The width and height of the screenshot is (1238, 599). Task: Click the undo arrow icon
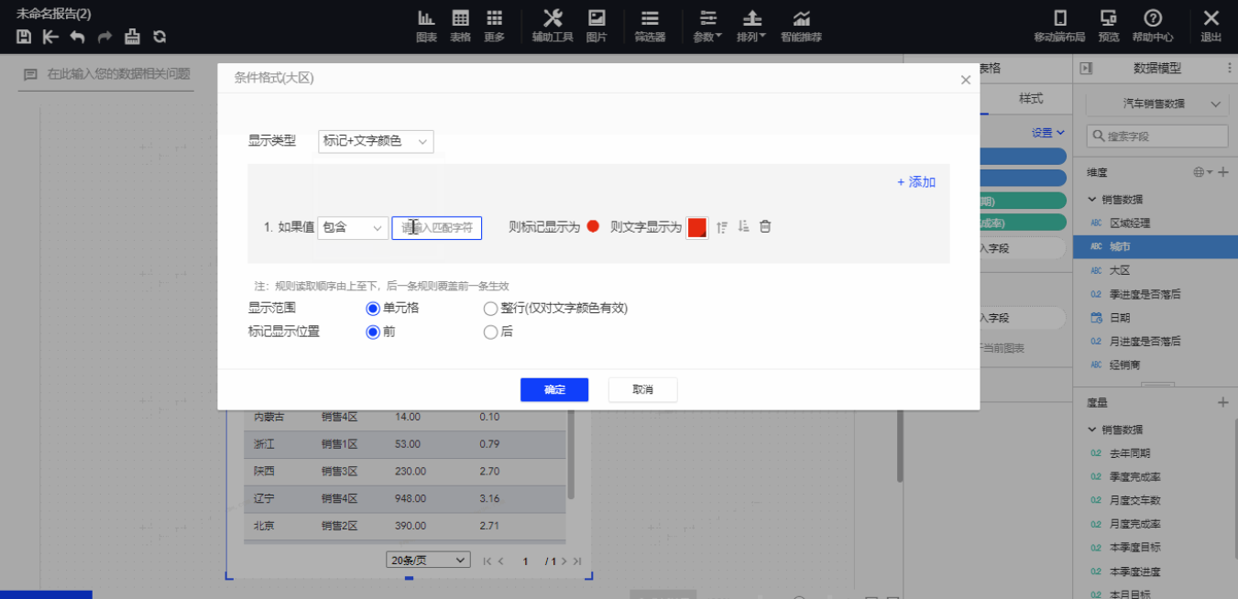pyautogui.click(x=77, y=37)
